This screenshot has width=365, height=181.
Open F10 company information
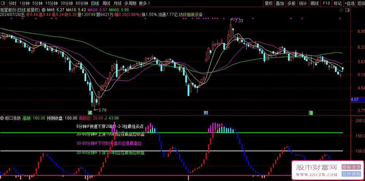pyautogui.click(x=326, y=3)
